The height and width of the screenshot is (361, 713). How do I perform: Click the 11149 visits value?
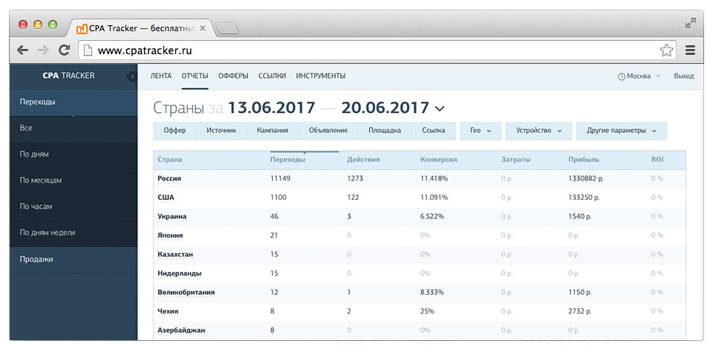tap(280, 179)
